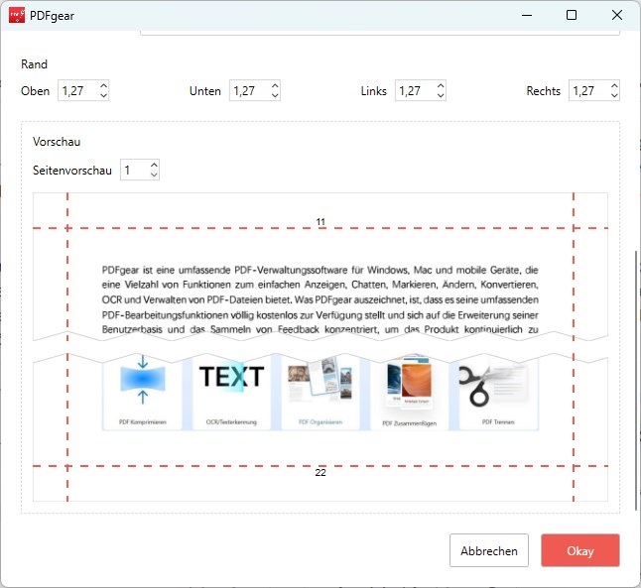Increase the Oben margin value
This screenshot has width=641, height=588.
tap(103, 86)
